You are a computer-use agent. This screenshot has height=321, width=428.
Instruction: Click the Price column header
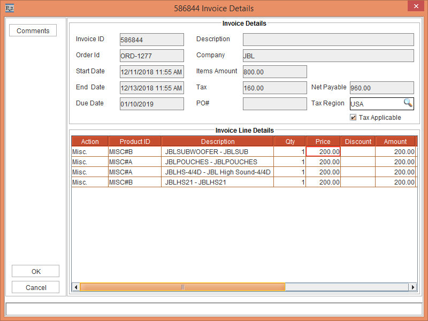pyautogui.click(x=323, y=142)
